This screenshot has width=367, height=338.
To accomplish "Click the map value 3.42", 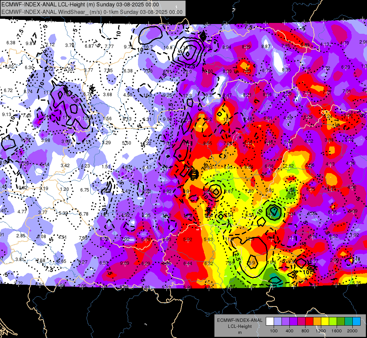I will 65,165.
